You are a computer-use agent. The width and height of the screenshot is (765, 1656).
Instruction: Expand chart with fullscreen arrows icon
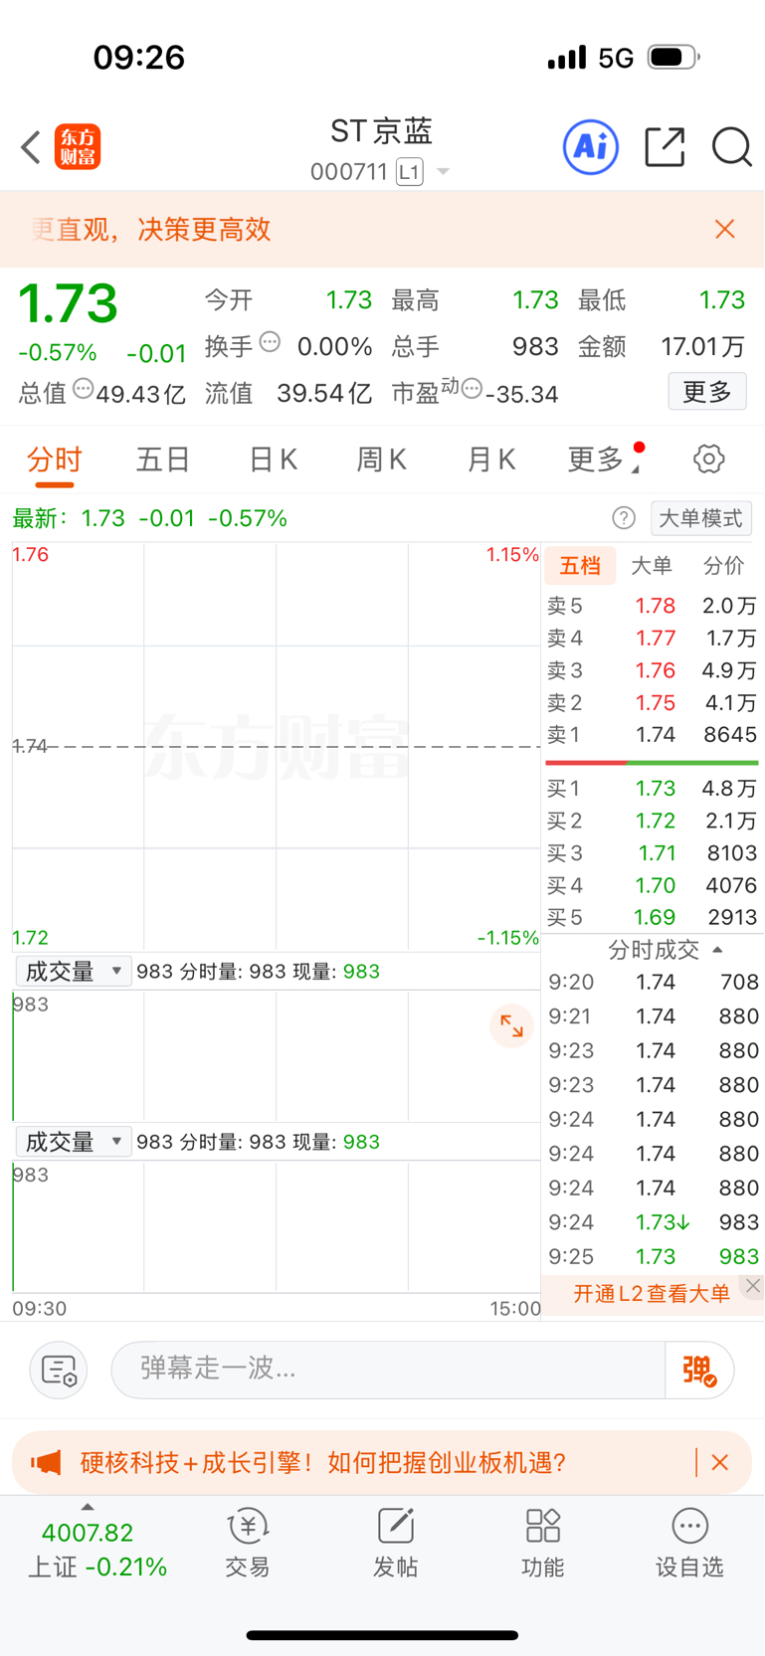(x=511, y=1026)
